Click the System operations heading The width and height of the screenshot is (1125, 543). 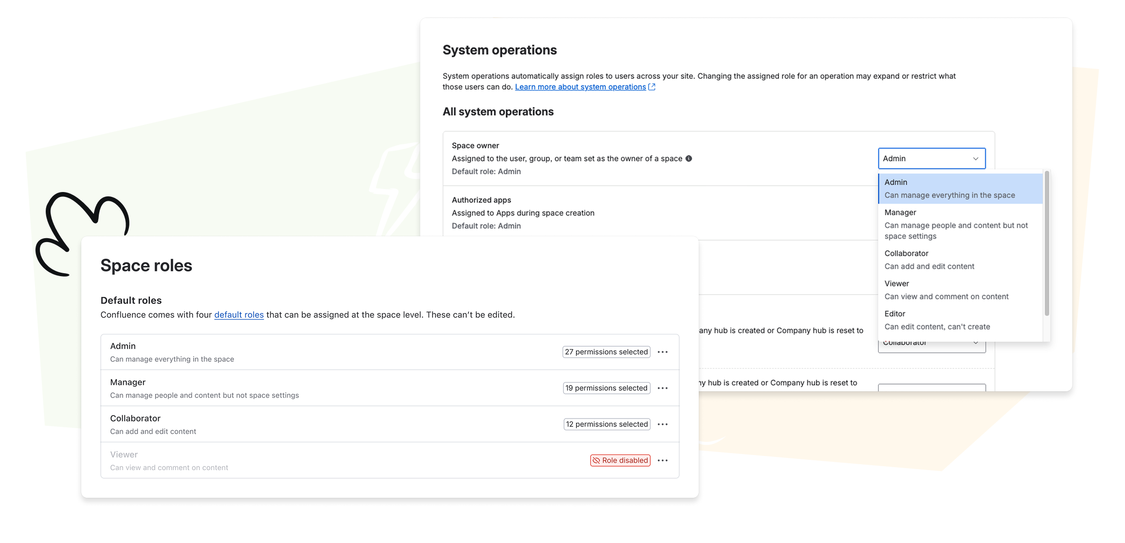[500, 50]
